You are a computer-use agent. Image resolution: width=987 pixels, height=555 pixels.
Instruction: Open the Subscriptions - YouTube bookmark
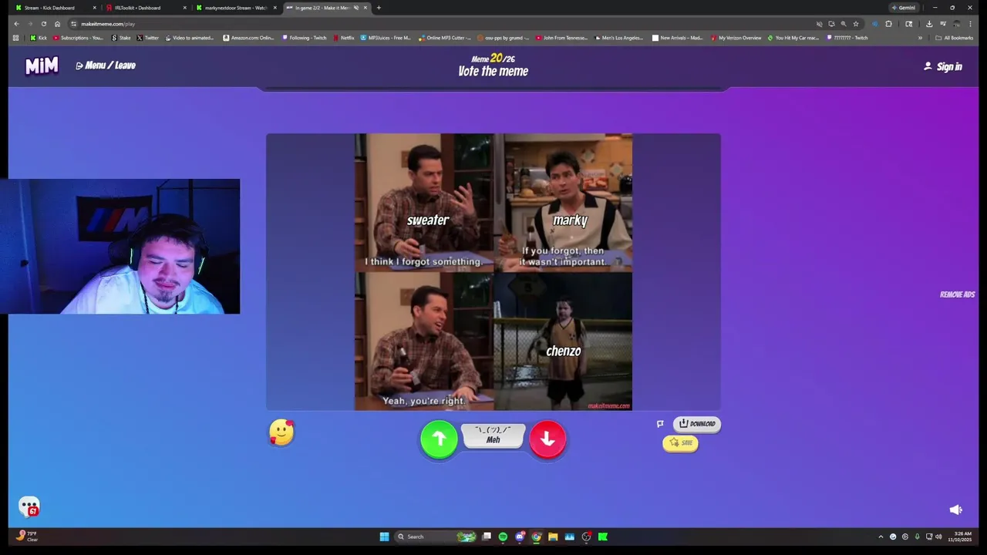[x=78, y=38]
